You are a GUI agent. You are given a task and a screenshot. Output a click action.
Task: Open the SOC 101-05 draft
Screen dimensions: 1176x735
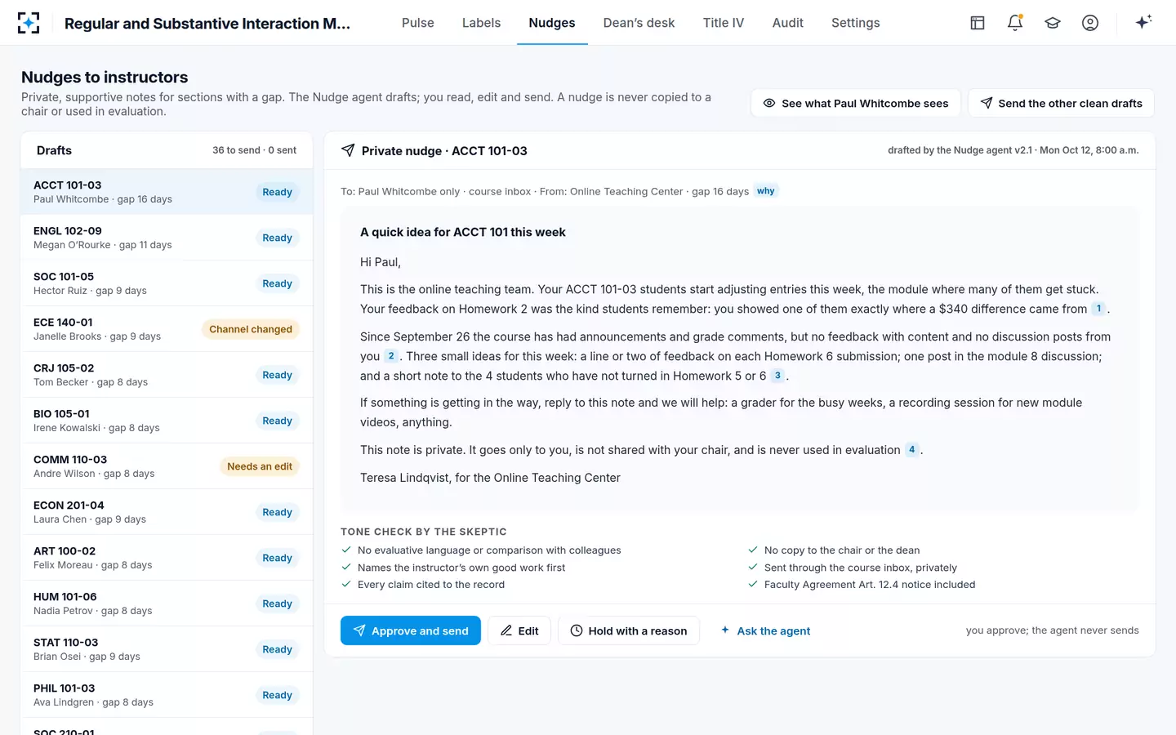[167, 283]
